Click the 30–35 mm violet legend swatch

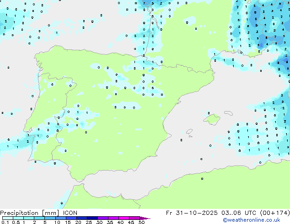pos(102,218)
